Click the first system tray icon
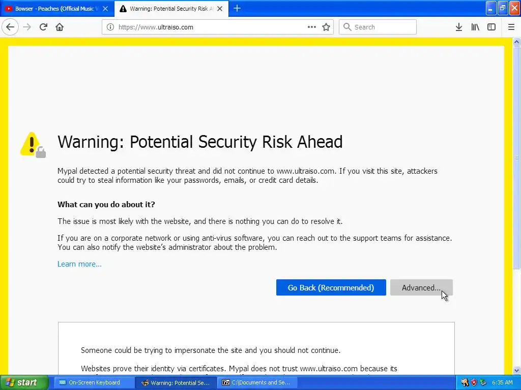This screenshot has width=521, height=390. click(465, 382)
